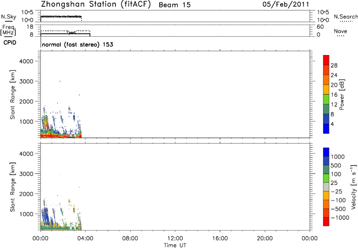358x248 pixels.
Task: Click the Slant Range [km] label of the velocity panel
Action: (x=13, y=187)
